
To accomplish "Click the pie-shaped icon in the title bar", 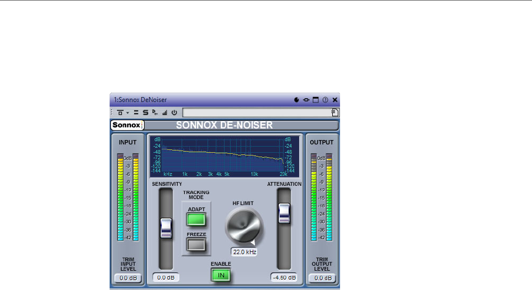I will [296, 100].
